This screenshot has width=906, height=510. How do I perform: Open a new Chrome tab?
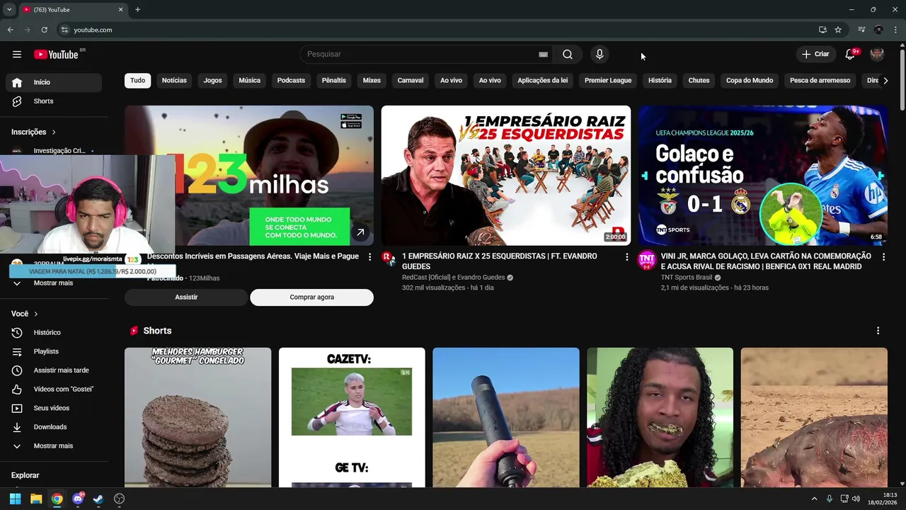click(137, 9)
